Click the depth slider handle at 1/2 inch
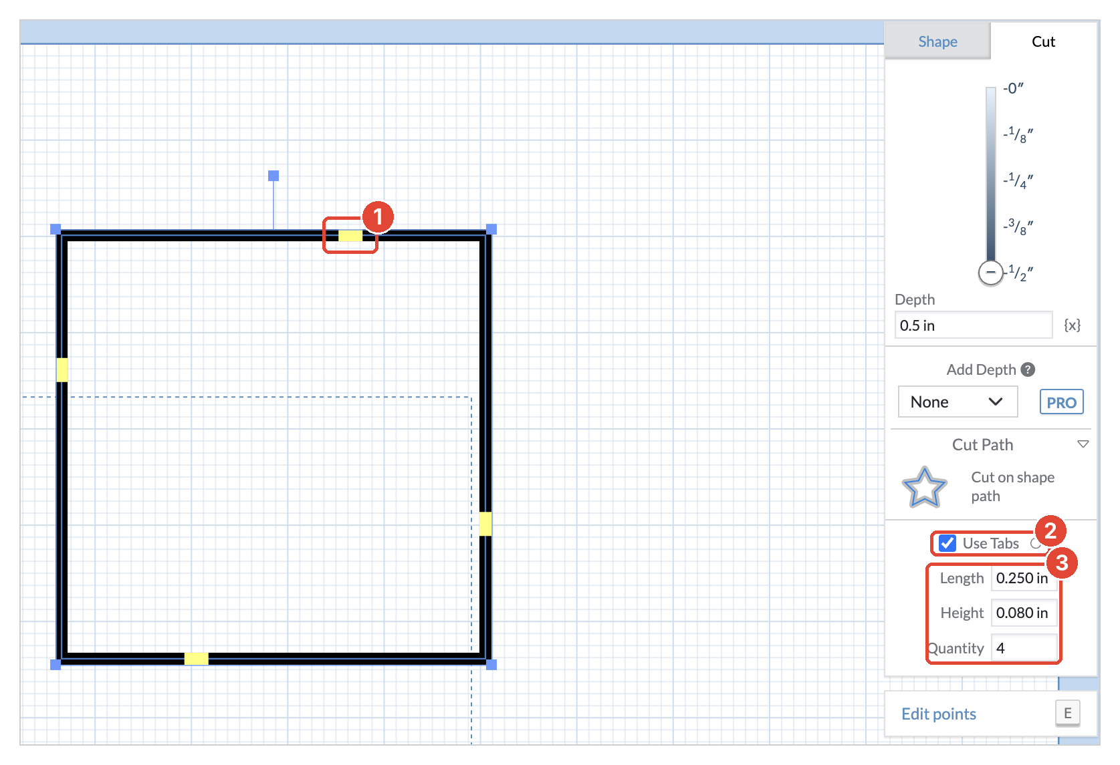Image resolution: width=1120 pixels, height=765 pixels. 990,273
